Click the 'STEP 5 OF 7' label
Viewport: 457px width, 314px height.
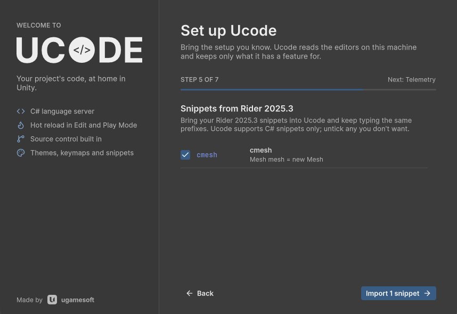pos(199,79)
